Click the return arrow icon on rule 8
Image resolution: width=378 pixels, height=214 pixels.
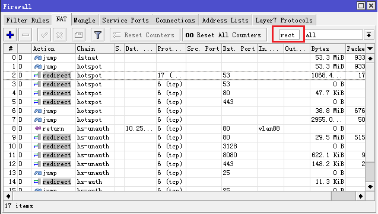point(38,128)
